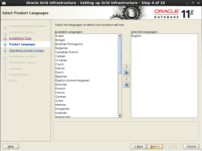Proceed with the Next button
The width and height of the screenshot is (202, 151).
pyautogui.click(x=155, y=146)
